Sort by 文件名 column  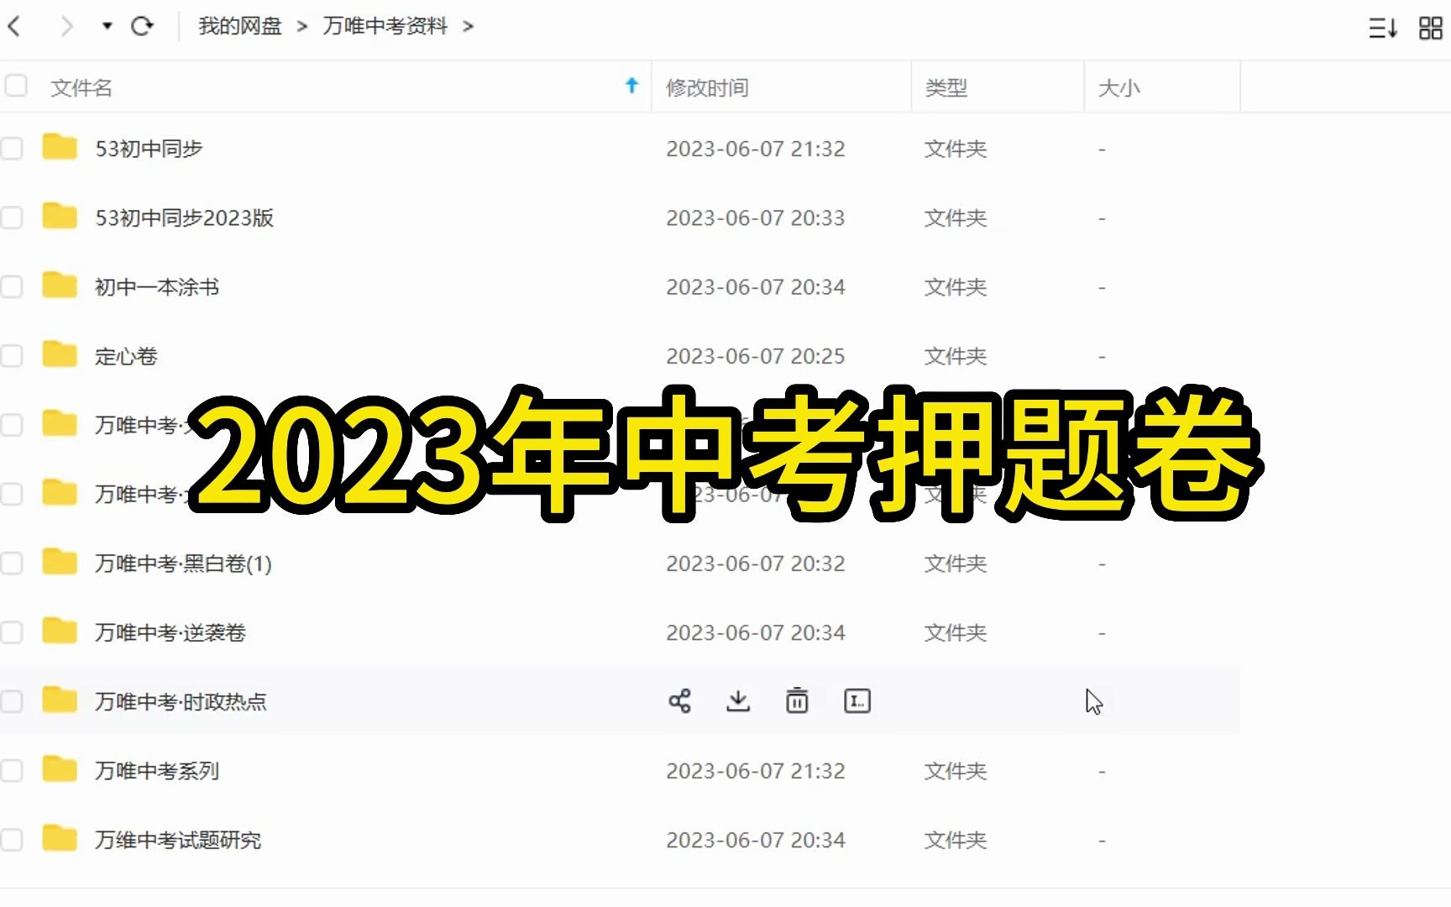point(81,87)
